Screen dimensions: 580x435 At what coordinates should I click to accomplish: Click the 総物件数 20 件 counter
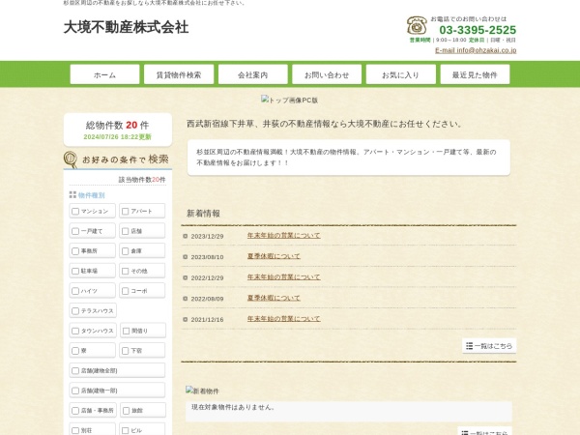[117, 125]
